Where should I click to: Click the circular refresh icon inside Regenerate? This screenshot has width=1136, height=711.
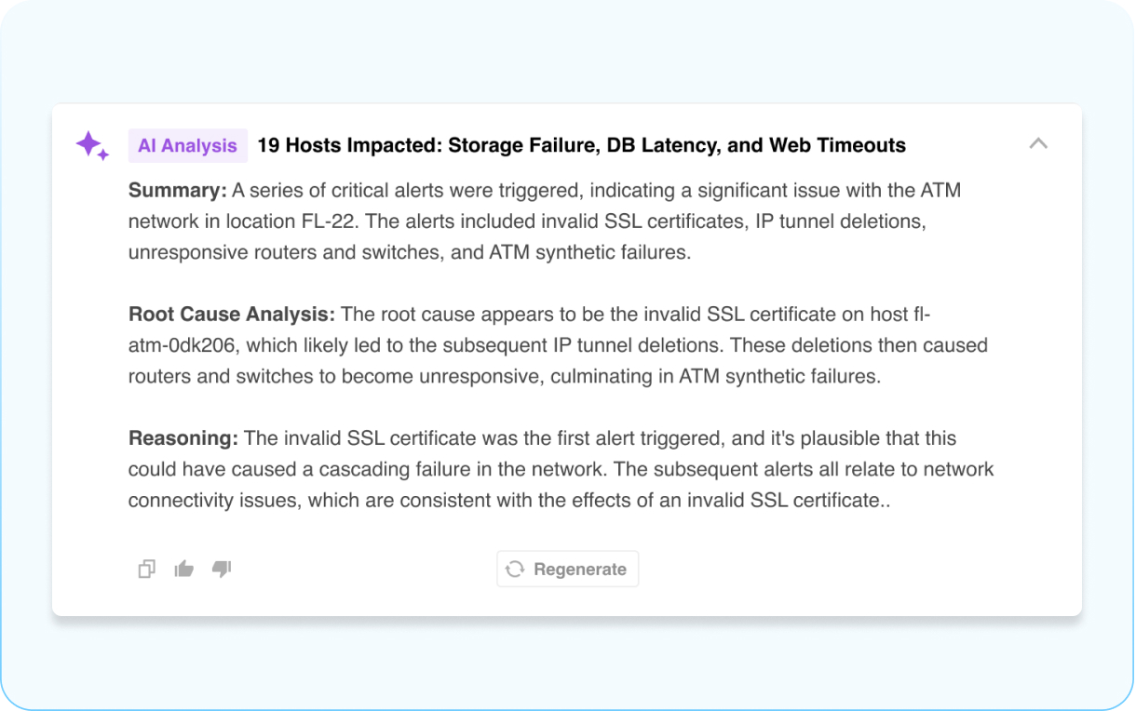[515, 569]
